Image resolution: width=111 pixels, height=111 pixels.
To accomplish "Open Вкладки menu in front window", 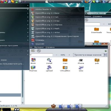I will (x=39, y=47).
